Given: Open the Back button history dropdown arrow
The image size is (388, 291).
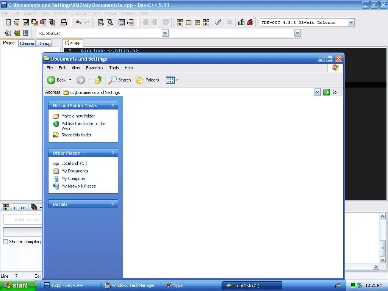Looking at the screenshot, I should point(70,80).
